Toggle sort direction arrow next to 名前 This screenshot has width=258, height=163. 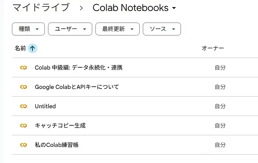pos(32,48)
